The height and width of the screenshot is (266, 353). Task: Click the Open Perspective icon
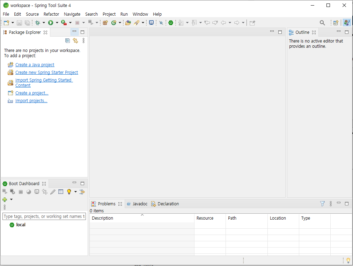coord(336,23)
